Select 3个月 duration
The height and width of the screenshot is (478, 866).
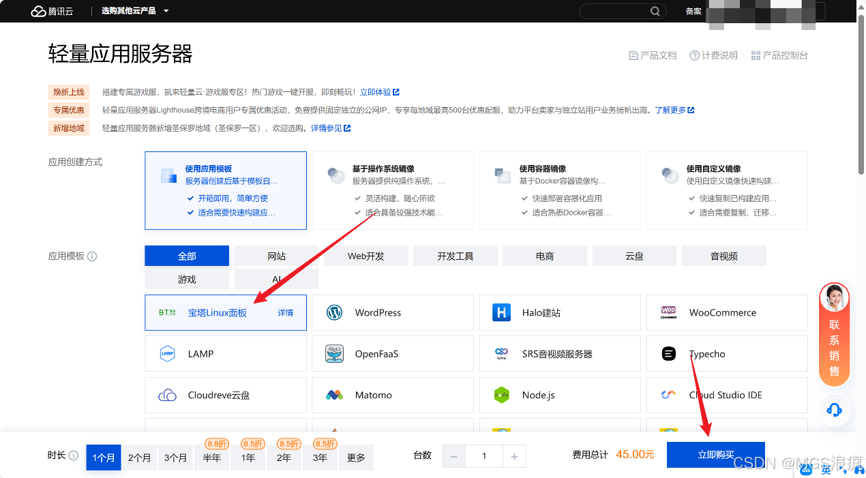[175, 457]
